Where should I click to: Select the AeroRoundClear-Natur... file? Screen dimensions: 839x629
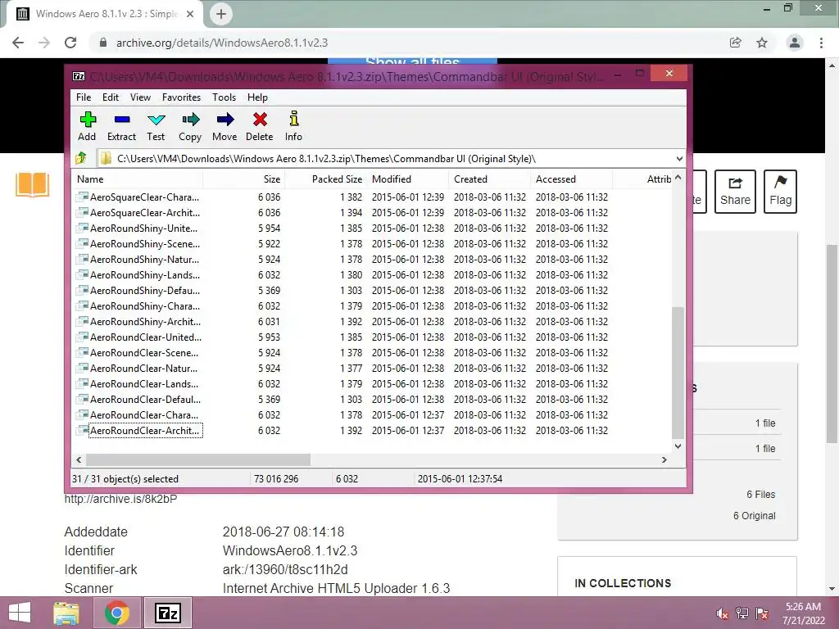(x=143, y=368)
